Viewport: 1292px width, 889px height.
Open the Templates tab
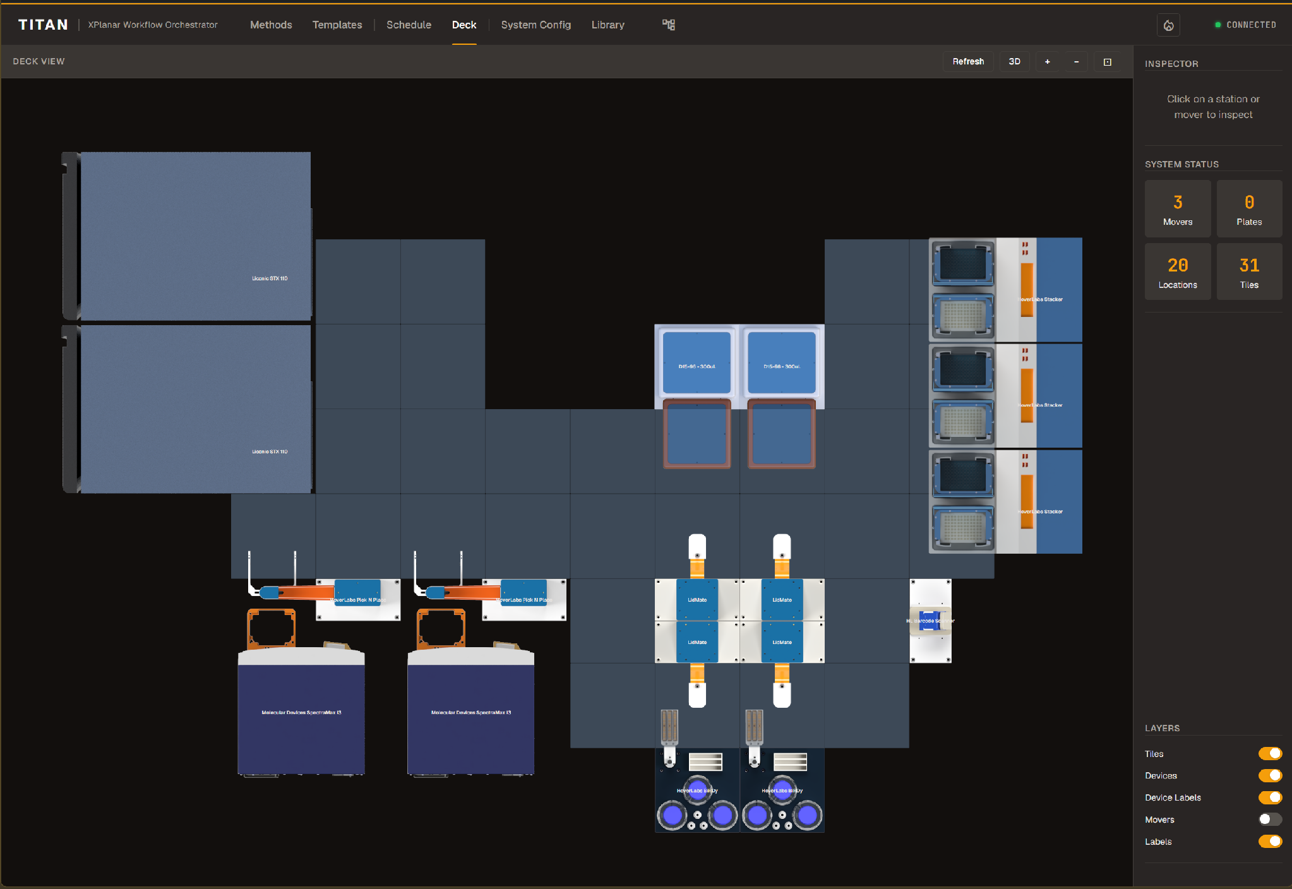click(x=337, y=25)
